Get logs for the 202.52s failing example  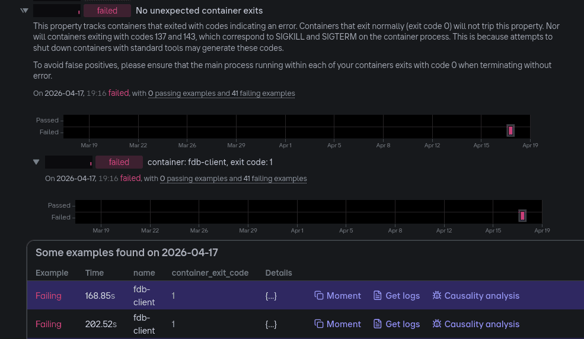[397, 324]
